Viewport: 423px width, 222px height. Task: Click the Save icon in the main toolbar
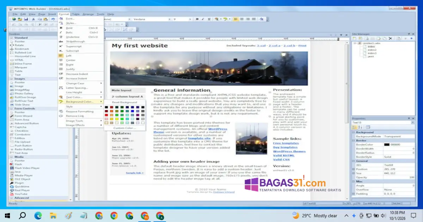click(x=26, y=19)
